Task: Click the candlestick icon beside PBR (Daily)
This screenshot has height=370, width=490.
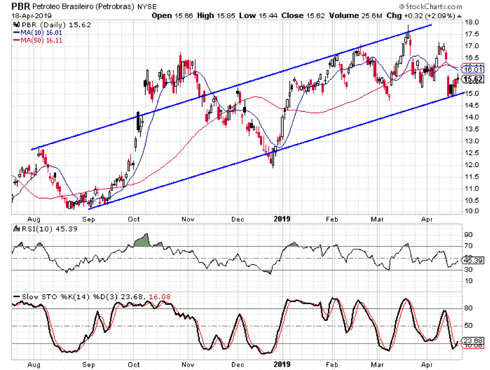Action: (16, 25)
